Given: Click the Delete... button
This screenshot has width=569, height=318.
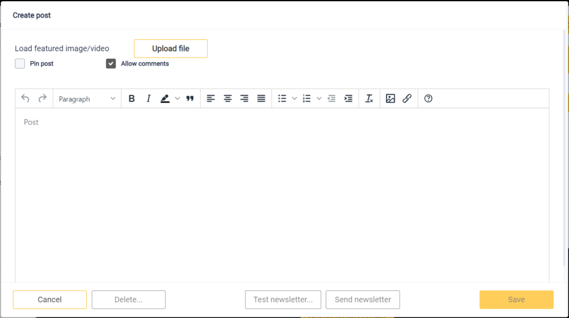Looking at the screenshot, I should (x=128, y=300).
